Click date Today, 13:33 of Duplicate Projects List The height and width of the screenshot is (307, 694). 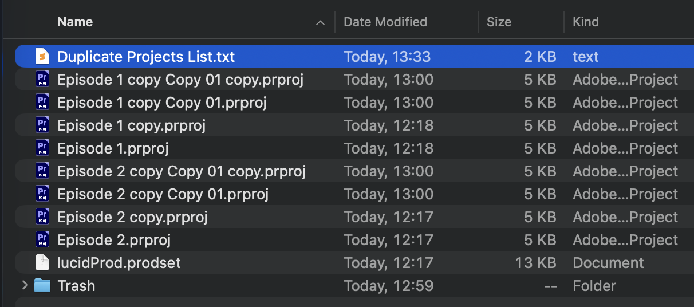[387, 57]
